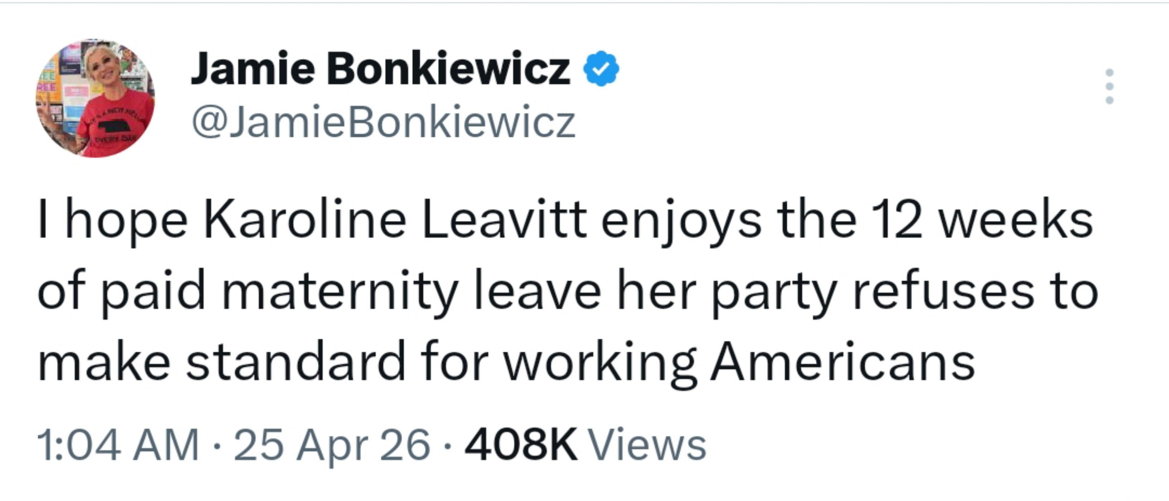This screenshot has width=1169, height=501.
Task: Open the 408K view count
Action: coord(521,445)
